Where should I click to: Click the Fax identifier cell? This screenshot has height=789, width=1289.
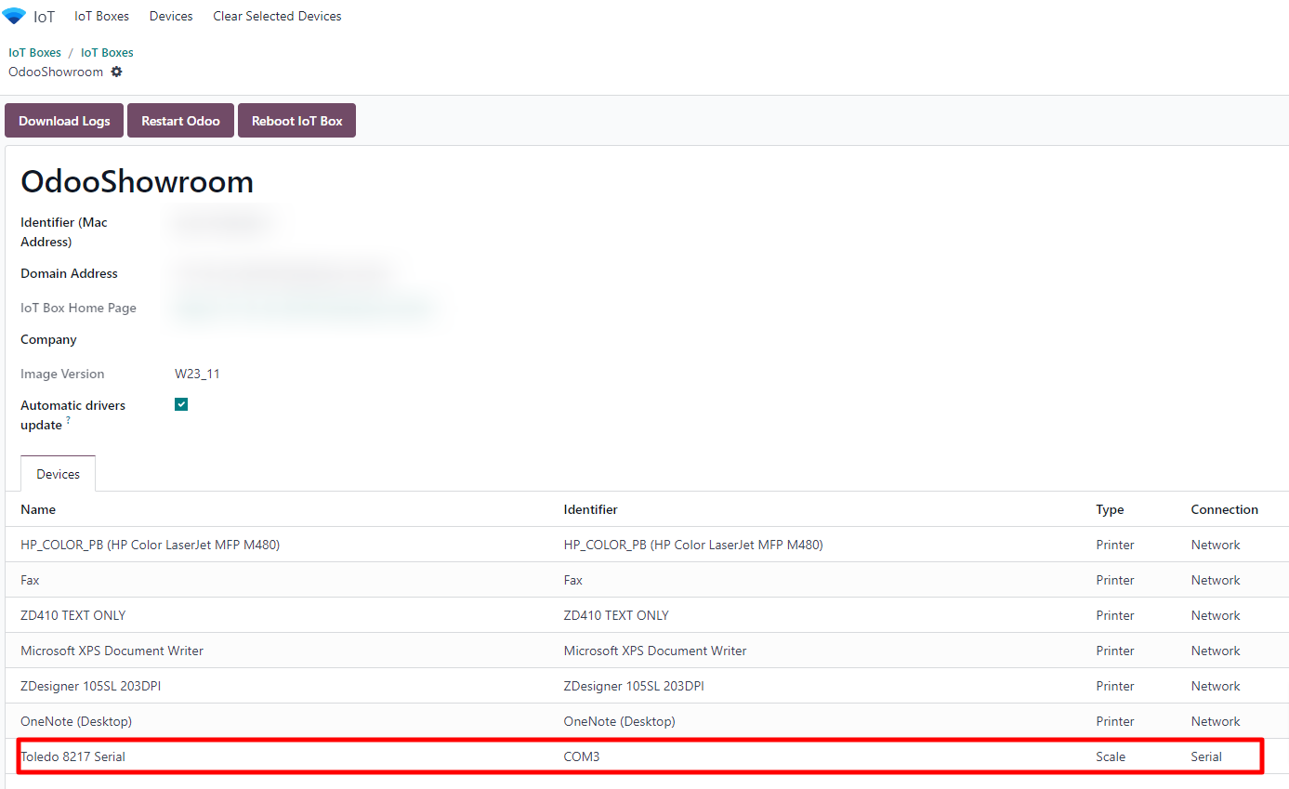tap(573, 580)
